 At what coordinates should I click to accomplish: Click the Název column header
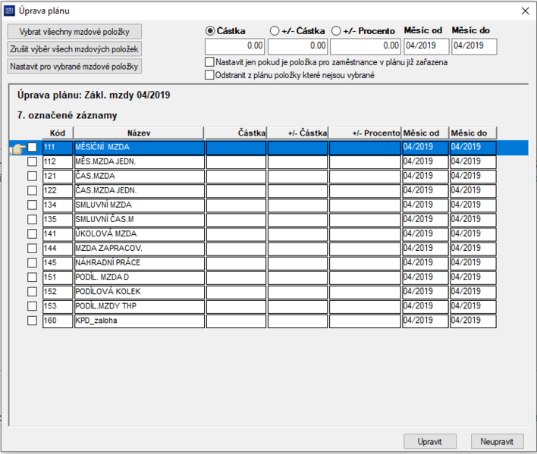[x=139, y=133]
